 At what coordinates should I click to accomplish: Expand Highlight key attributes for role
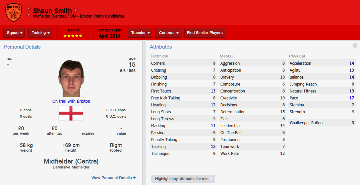[183, 179]
